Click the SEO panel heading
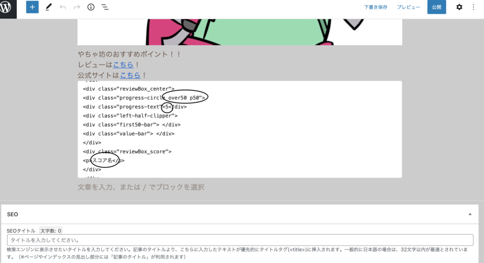Image resolution: width=484 pixels, height=263 pixels. (12, 214)
